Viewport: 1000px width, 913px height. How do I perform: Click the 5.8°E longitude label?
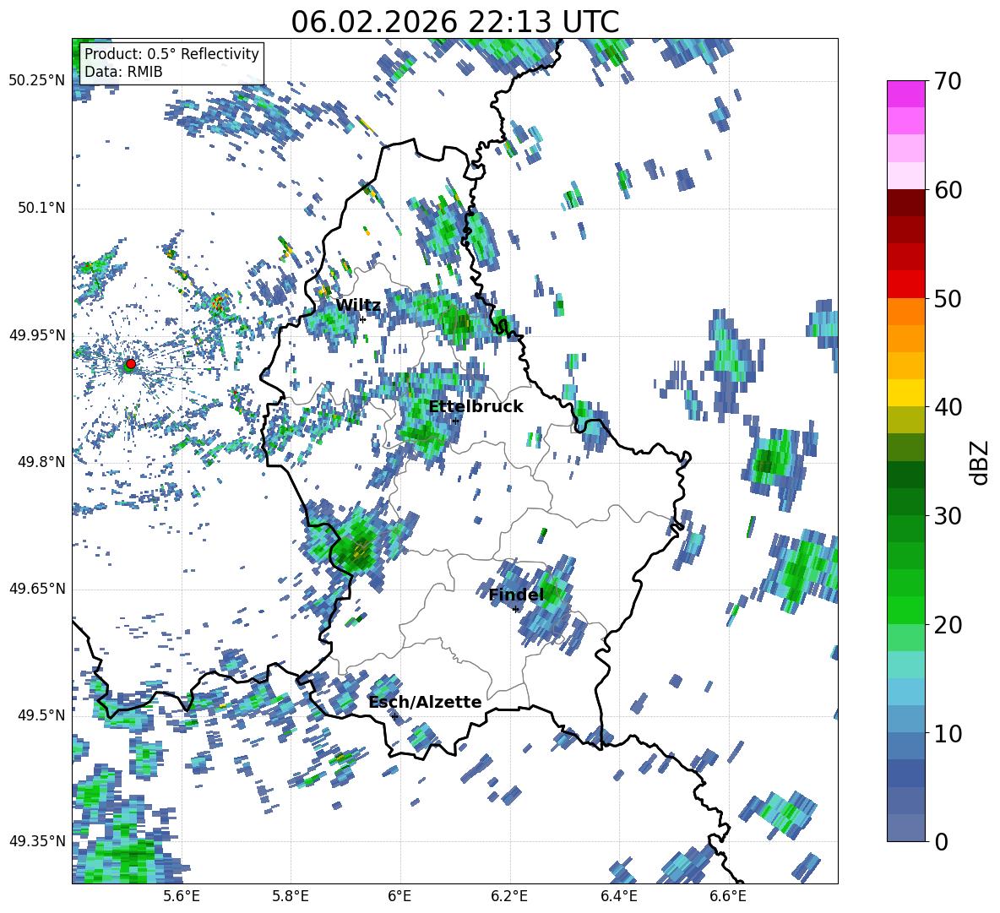click(x=291, y=896)
